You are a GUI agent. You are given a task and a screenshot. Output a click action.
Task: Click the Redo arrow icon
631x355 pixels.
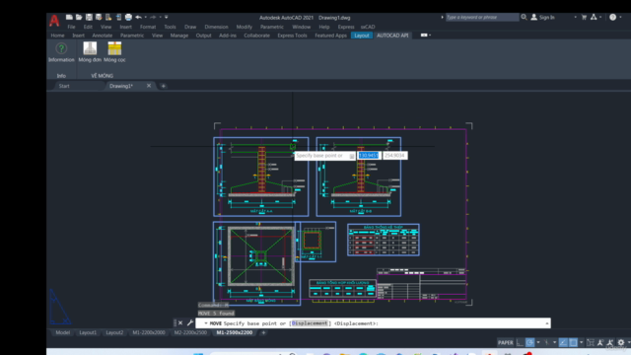click(x=153, y=18)
